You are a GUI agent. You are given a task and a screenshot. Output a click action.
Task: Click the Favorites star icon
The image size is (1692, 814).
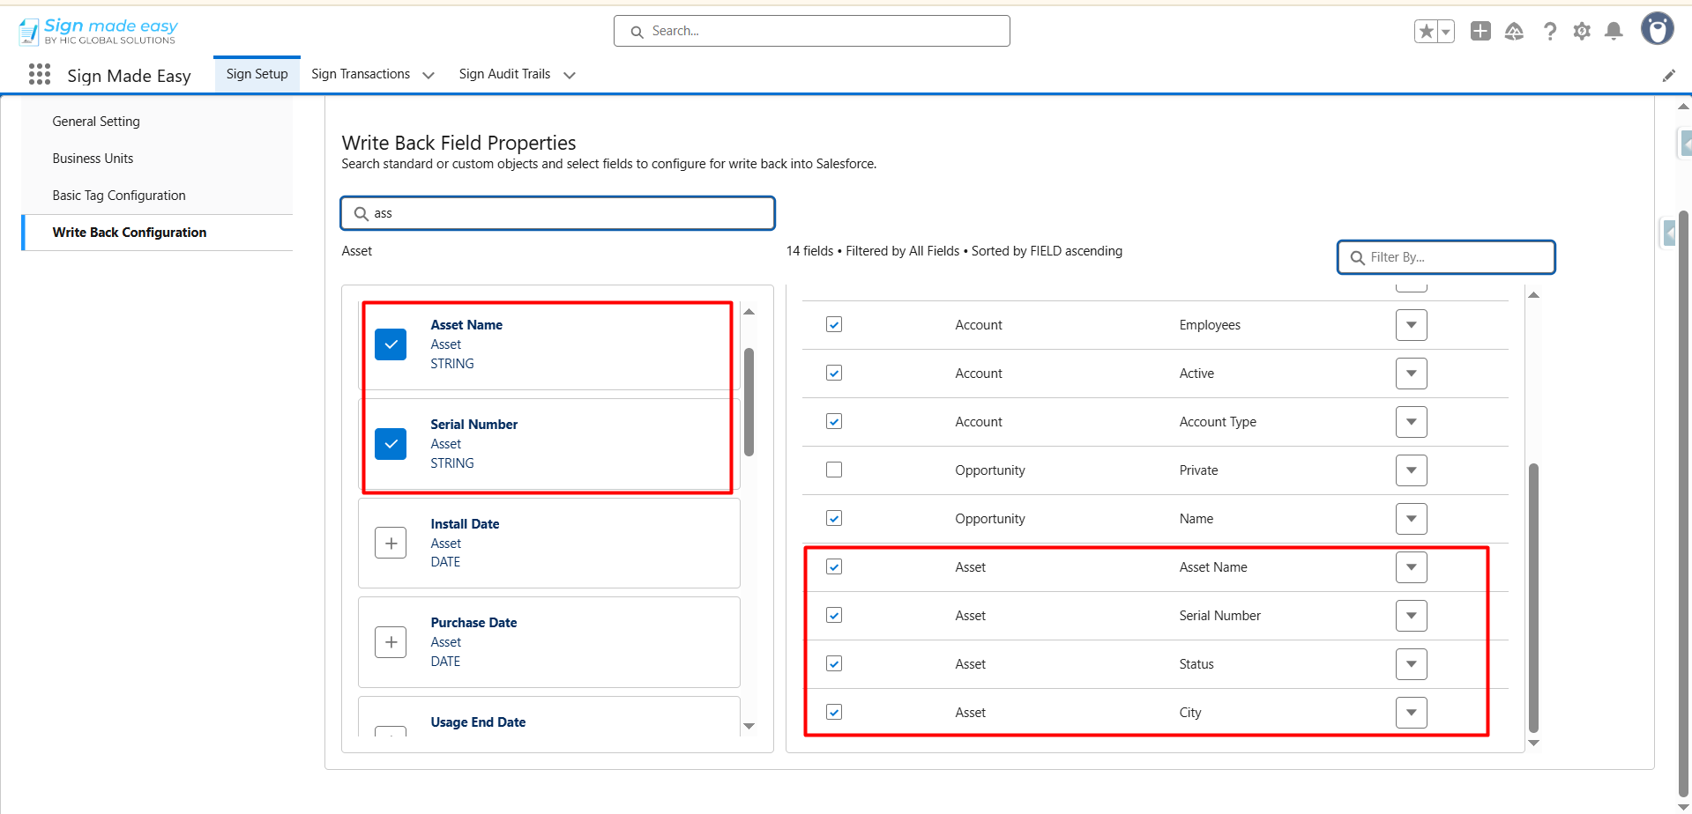click(1426, 32)
